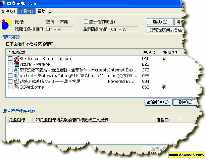Click the IE icon for 动感下载系统 V3.0

(x=16, y=82)
